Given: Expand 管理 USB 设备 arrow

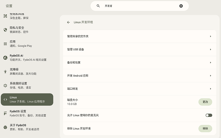Looking at the screenshot, I should click(x=210, y=50).
